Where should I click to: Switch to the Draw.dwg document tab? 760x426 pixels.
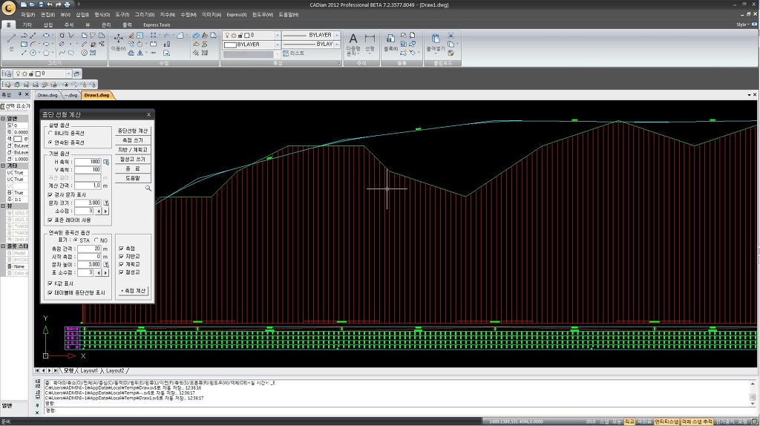point(47,95)
